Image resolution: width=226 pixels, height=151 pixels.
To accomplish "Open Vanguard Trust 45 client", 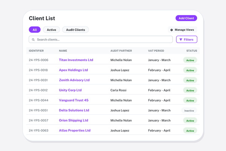I will point(74,100).
